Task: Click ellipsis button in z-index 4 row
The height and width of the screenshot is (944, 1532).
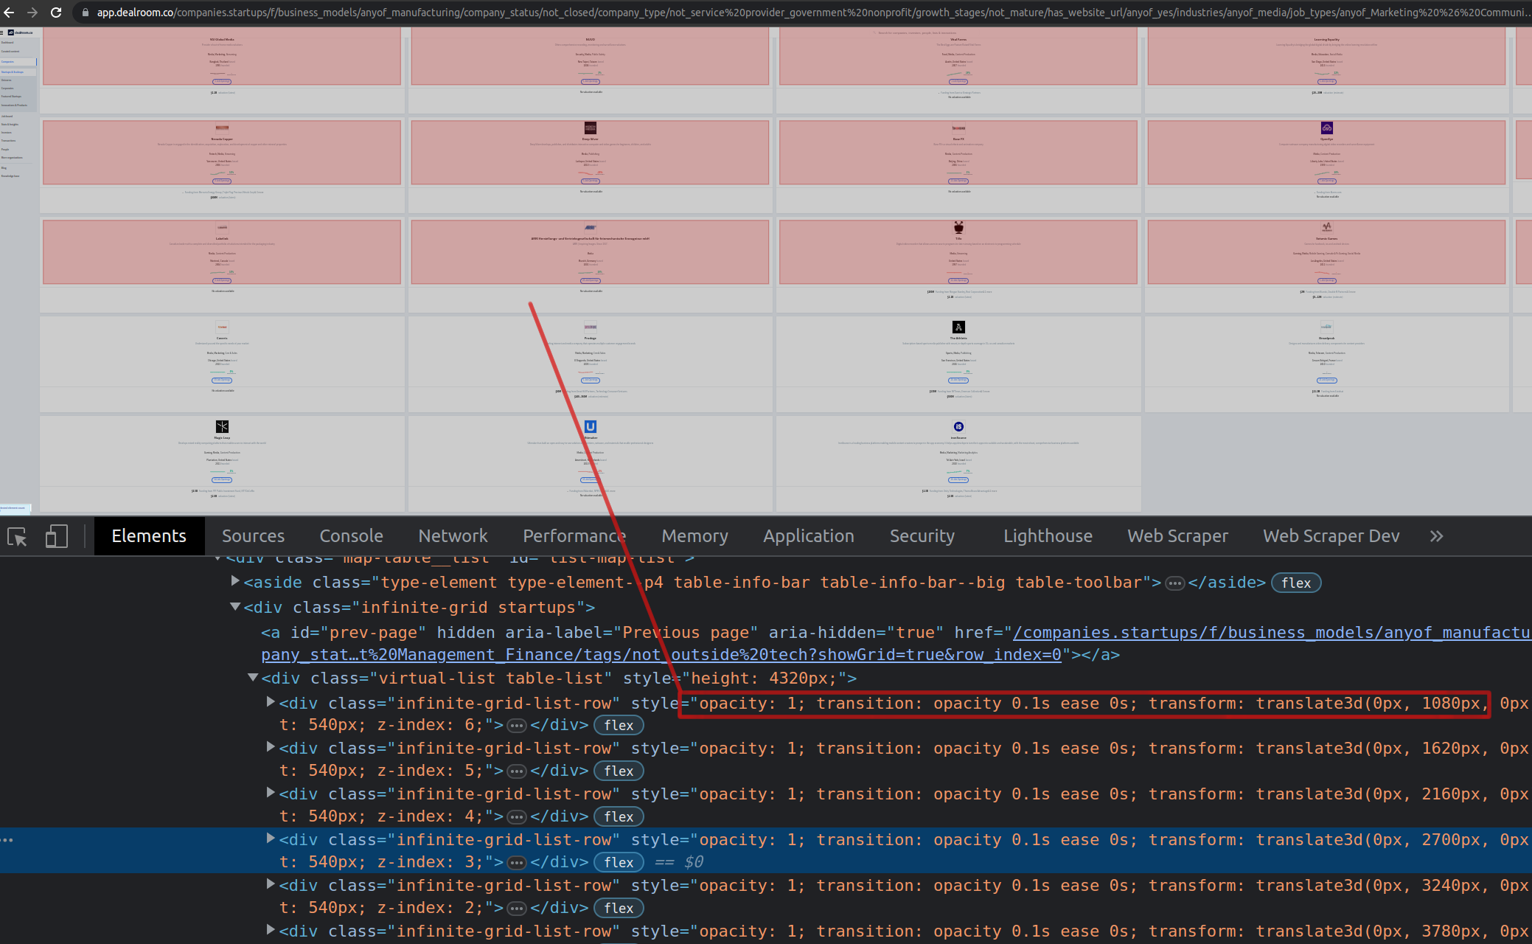Action: (x=517, y=817)
